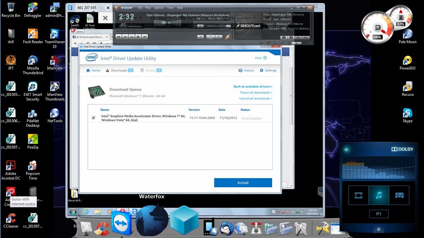Pause playback in Winamp
Image resolution: width=424 pixels, height=238 pixels.
(x=131, y=37)
